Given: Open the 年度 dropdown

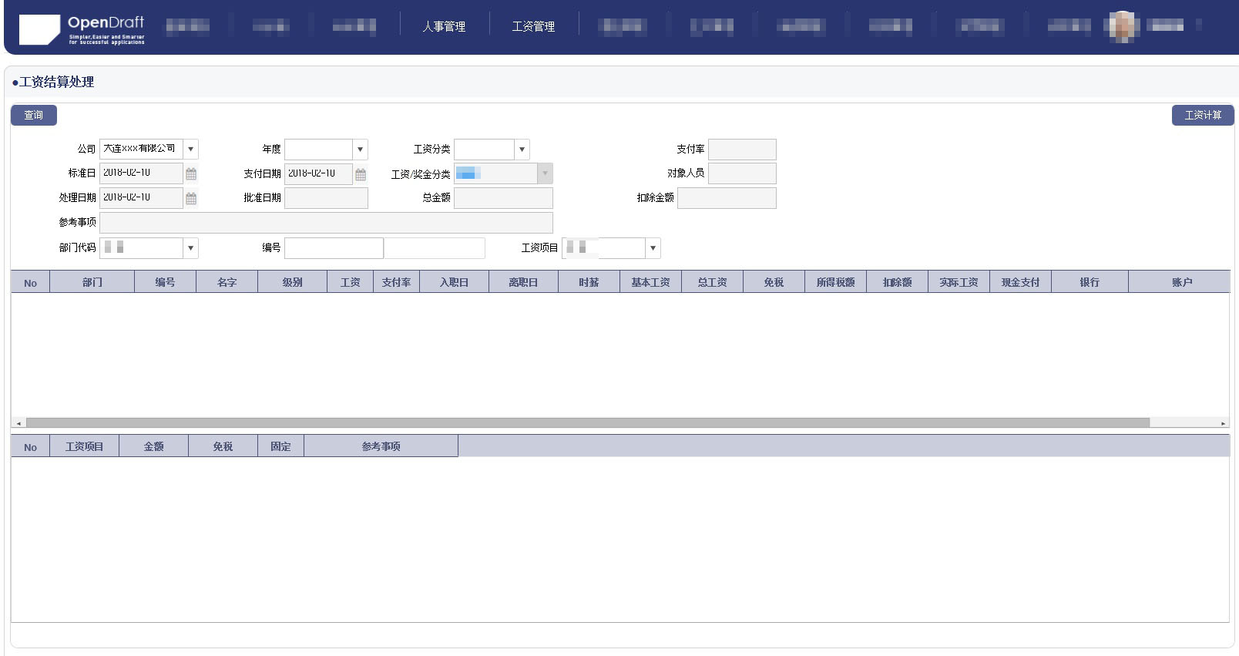Looking at the screenshot, I should (x=360, y=150).
